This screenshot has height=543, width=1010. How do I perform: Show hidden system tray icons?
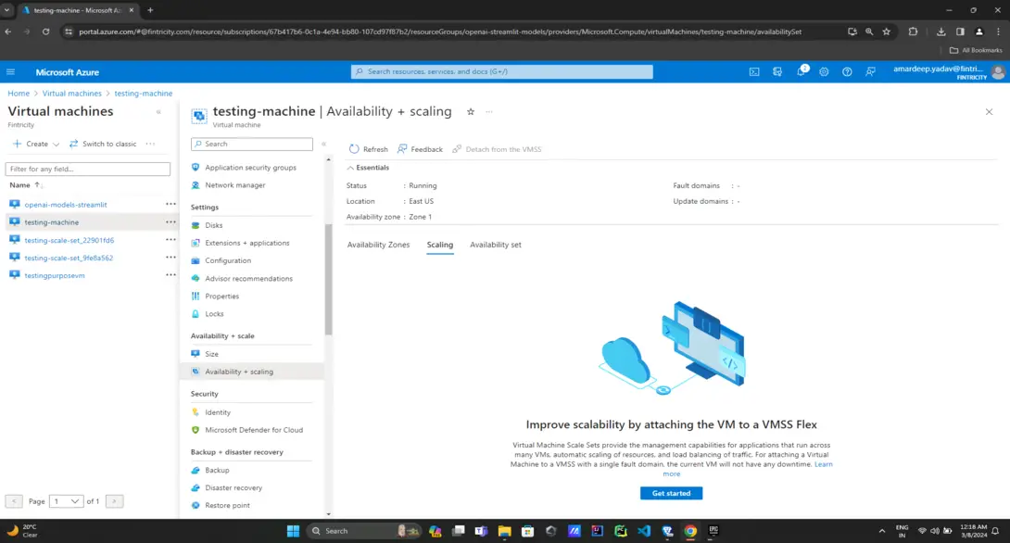tap(882, 531)
